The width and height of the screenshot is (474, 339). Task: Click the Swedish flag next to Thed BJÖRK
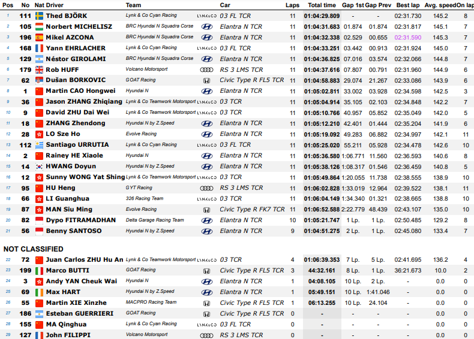pos(39,16)
